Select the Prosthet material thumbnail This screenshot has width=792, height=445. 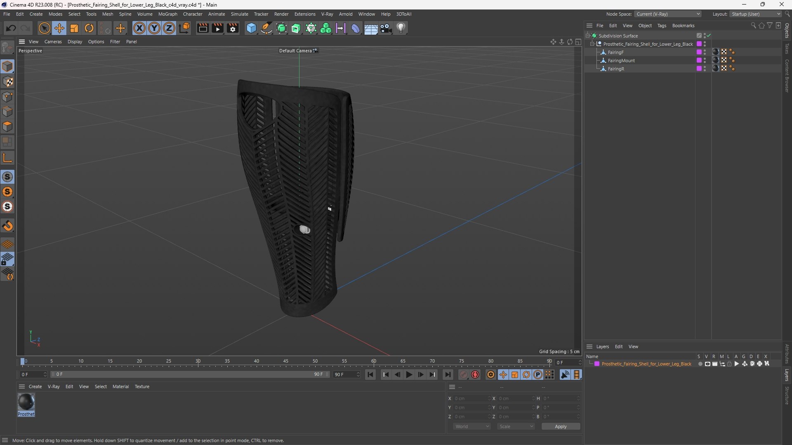(x=26, y=402)
